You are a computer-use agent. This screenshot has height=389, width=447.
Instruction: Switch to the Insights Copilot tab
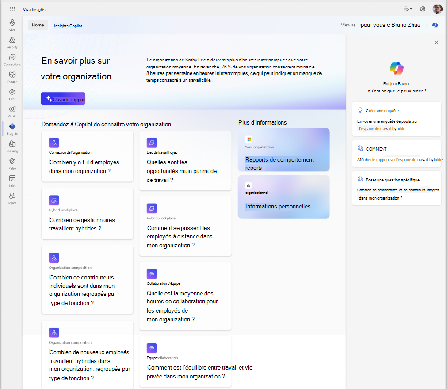click(x=68, y=26)
